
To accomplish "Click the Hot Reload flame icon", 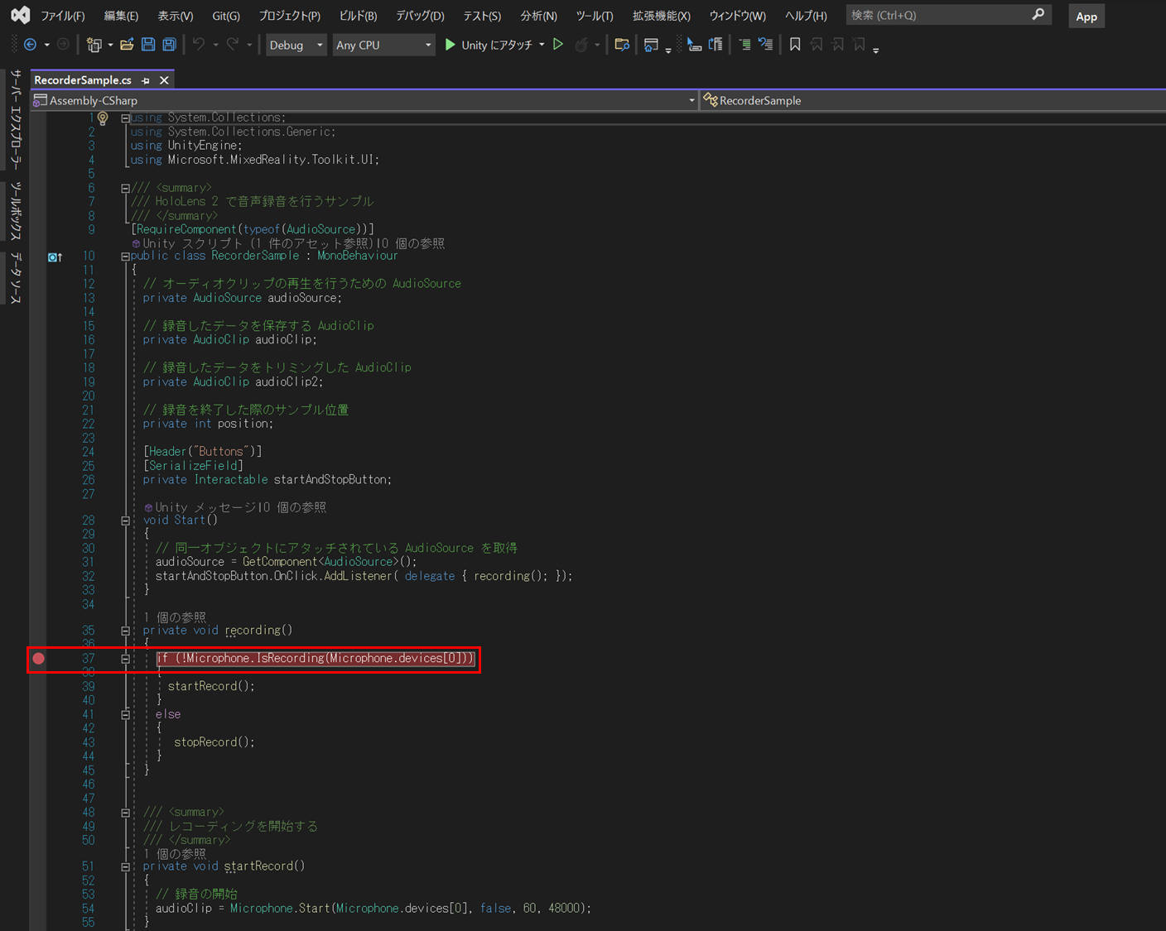I will click(581, 45).
